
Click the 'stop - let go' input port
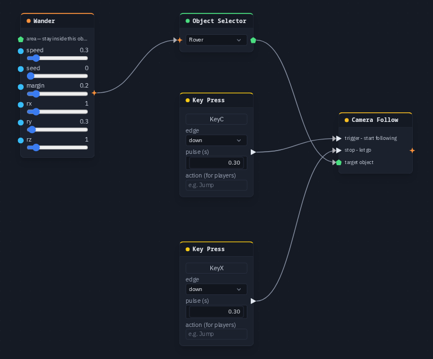[339, 151]
